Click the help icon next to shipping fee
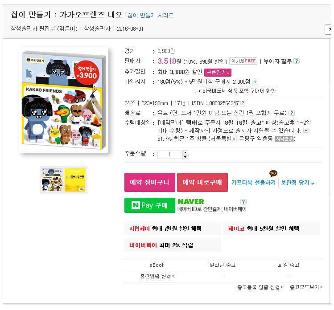 [x=291, y=113]
